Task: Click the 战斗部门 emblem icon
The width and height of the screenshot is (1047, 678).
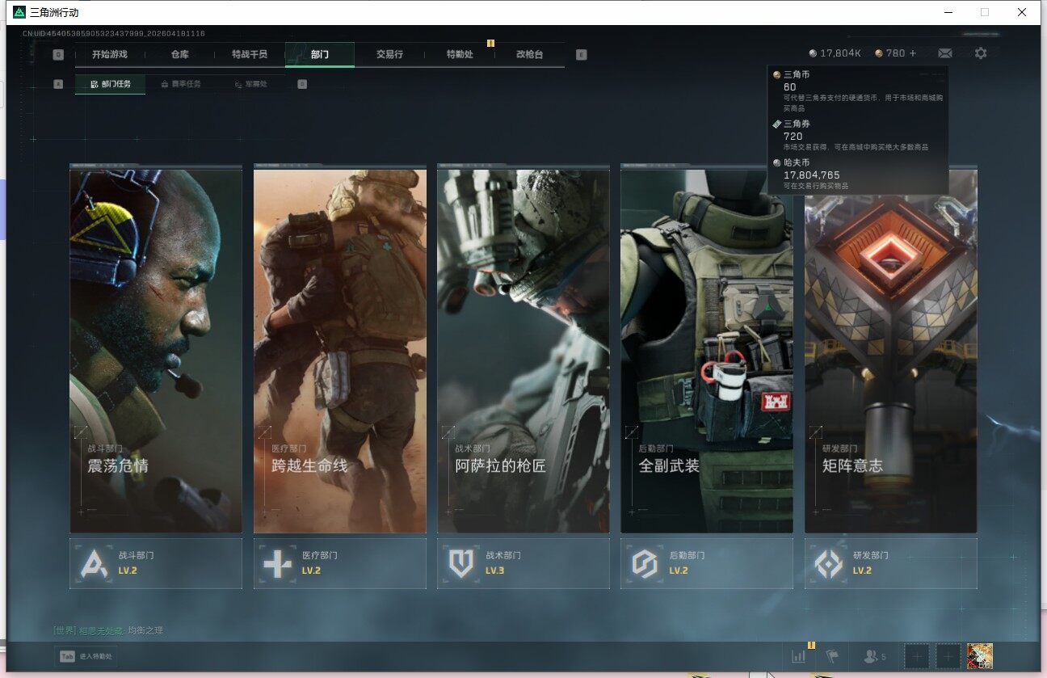Action: coord(94,563)
